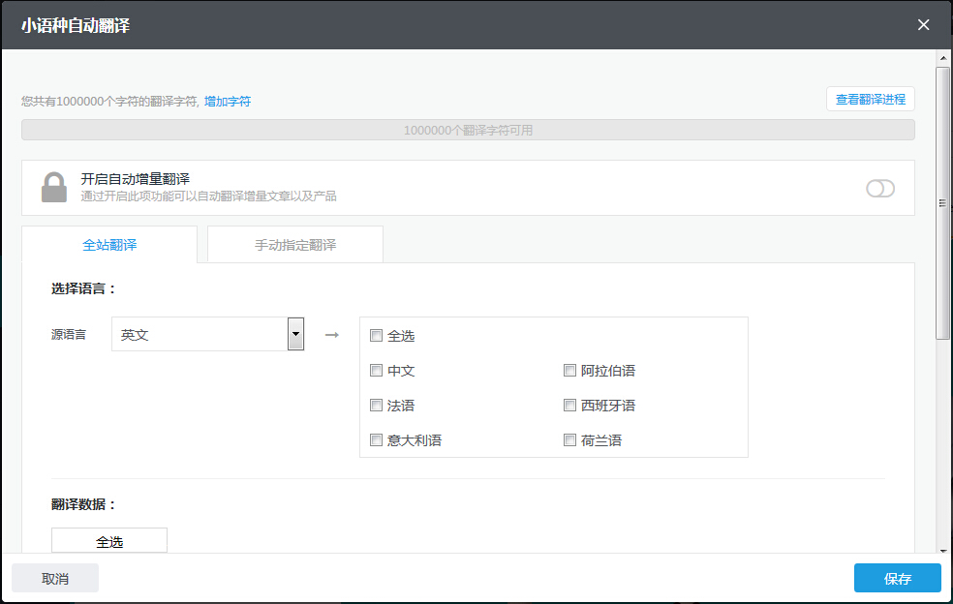
Task: Open the 源语言 dropdown arrow
Action: (296, 334)
